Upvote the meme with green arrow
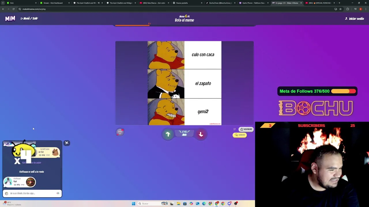369x207 pixels. [x=168, y=134]
